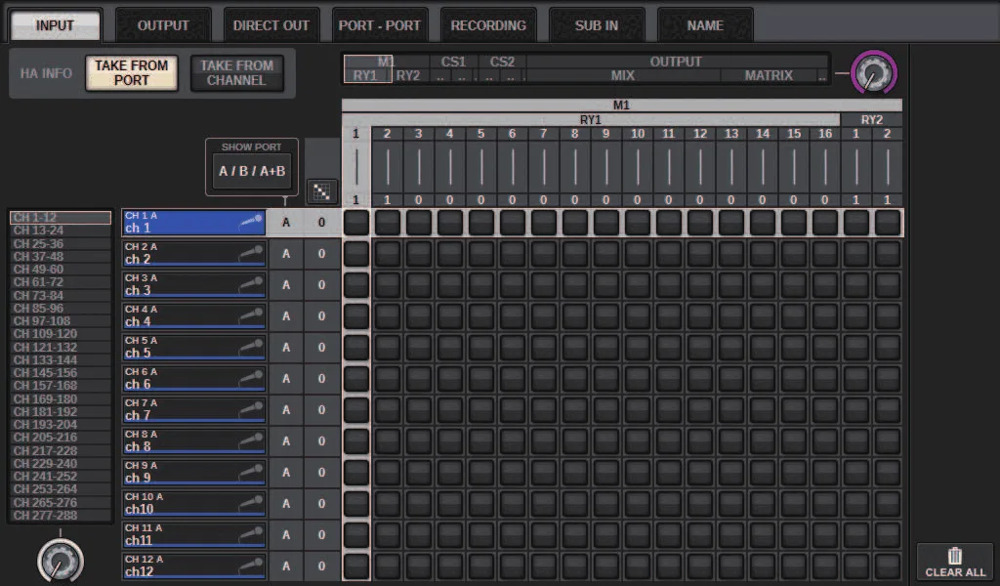Enable TAKE FROM PORT for HA info
Screen dimensions: 1000x586
tap(132, 72)
